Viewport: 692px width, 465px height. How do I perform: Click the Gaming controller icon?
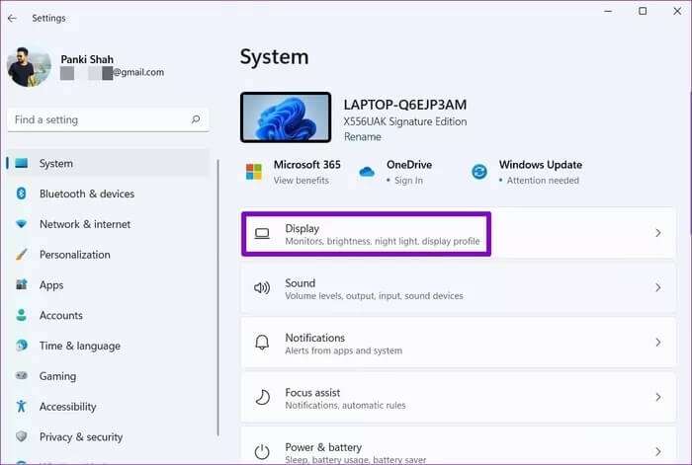pos(21,376)
